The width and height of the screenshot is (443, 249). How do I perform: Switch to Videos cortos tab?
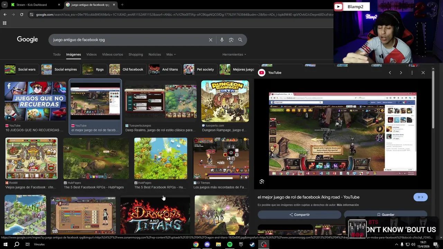click(x=112, y=54)
